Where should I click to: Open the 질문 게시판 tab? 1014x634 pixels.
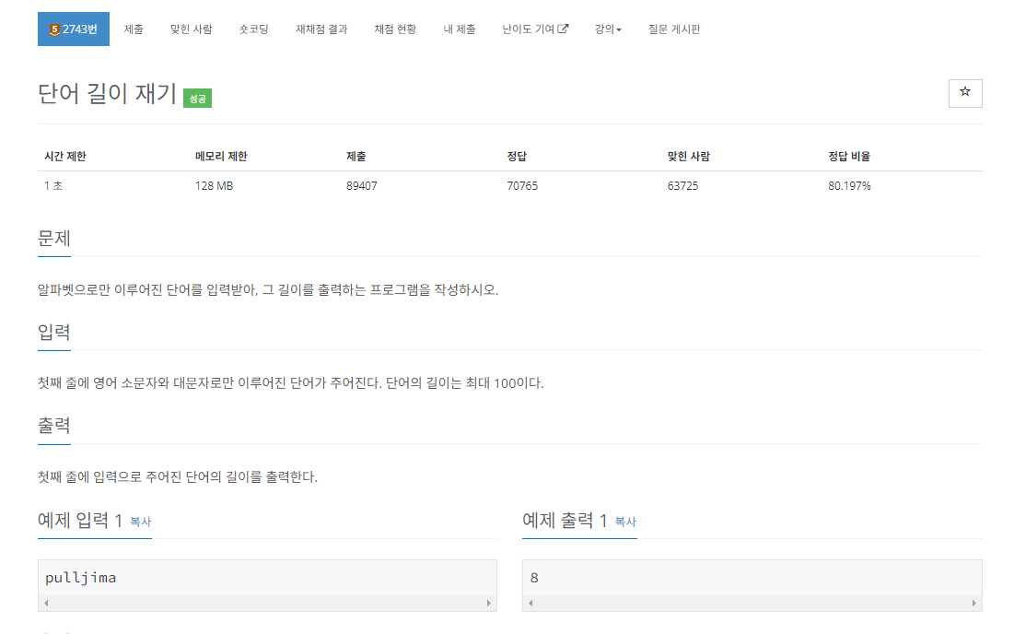tap(674, 29)
